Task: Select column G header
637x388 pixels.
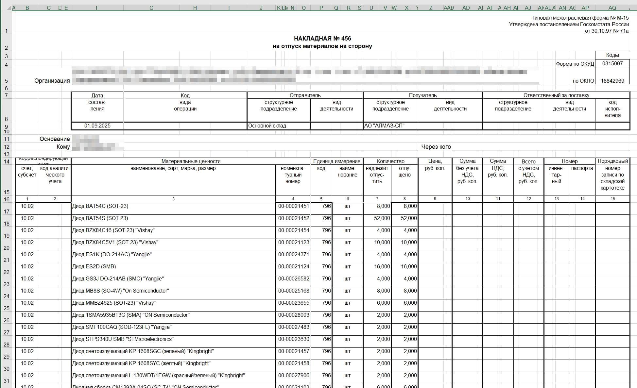Action: (x=151, y=8)
